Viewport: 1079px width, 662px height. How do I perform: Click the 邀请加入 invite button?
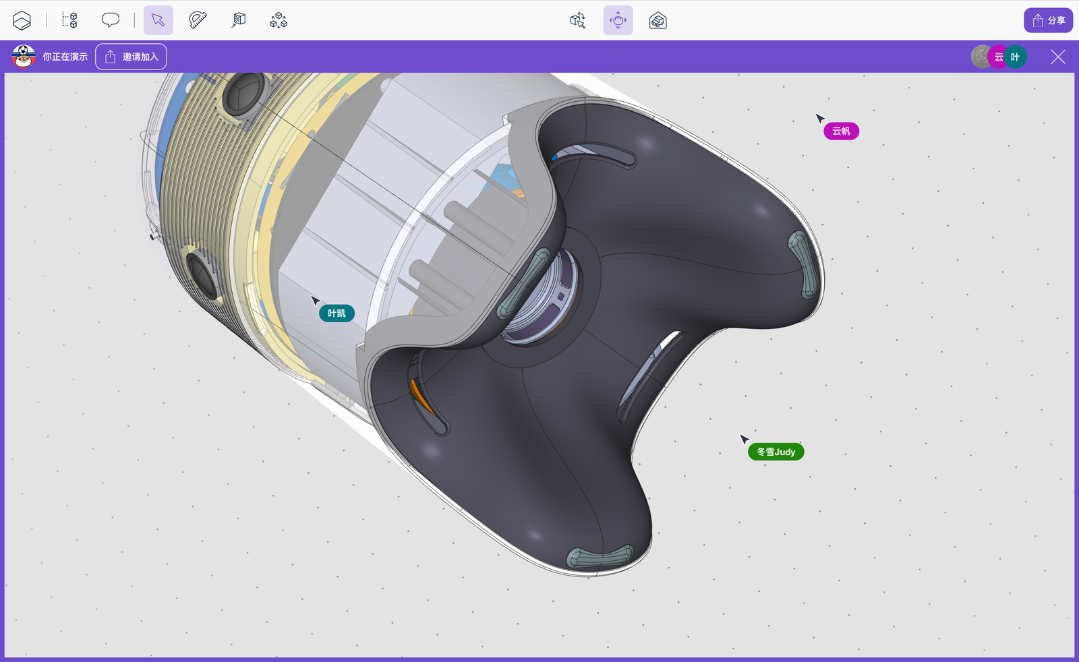131,57
